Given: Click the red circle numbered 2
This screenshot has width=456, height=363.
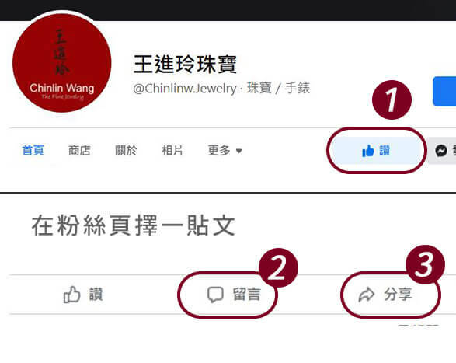Looking at the screenshot, I should 278,268.
